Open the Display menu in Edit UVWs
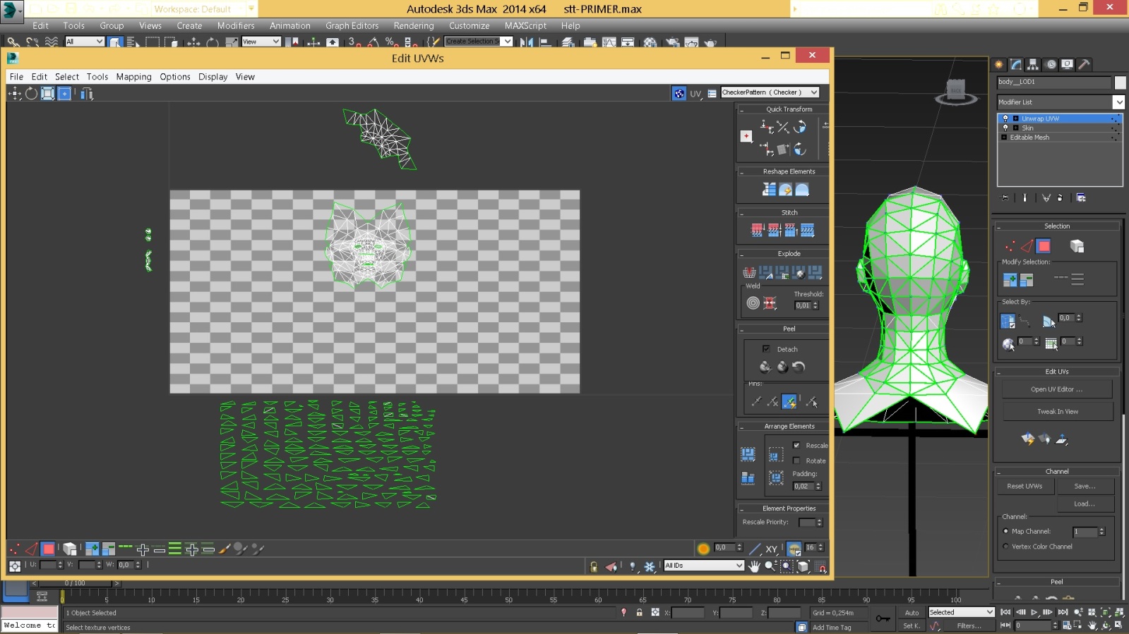Viewport: 1129px width, 634px height. pos(213,76)
